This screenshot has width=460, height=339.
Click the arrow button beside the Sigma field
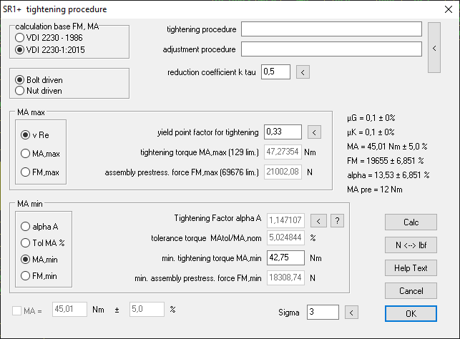tap(350, 312)
